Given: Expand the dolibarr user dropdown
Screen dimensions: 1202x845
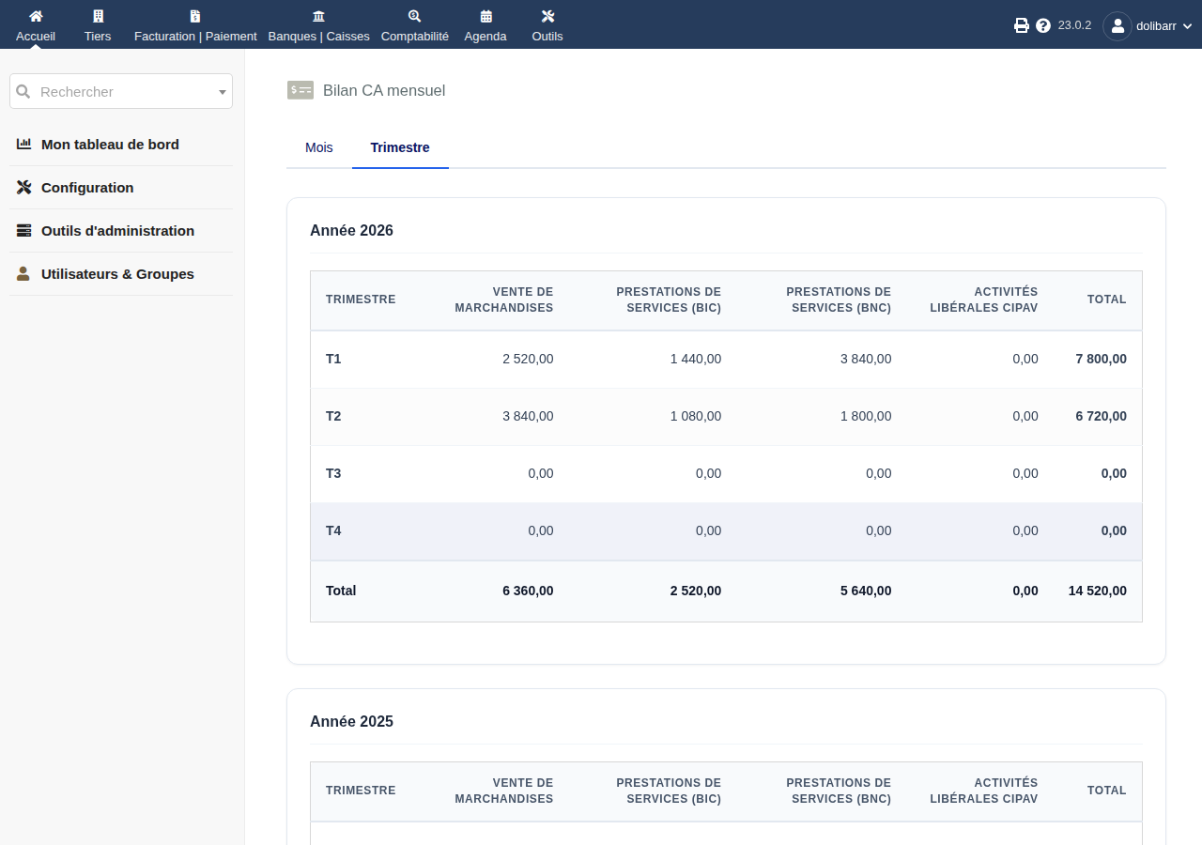Looking at the screenshot, I should [x=1163, y=25].
